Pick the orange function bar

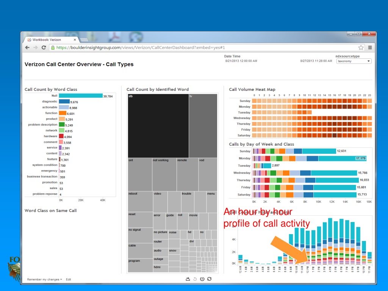pos(63,113)
